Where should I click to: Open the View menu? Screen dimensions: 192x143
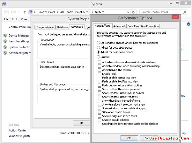(x=24, y=19)
